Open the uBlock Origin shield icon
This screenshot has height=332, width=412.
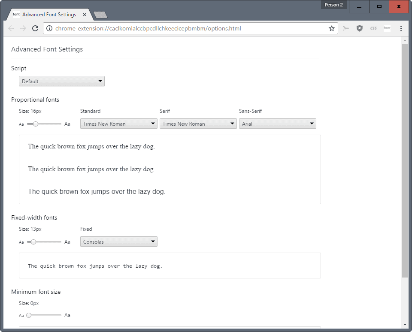(x=360, y=28)
